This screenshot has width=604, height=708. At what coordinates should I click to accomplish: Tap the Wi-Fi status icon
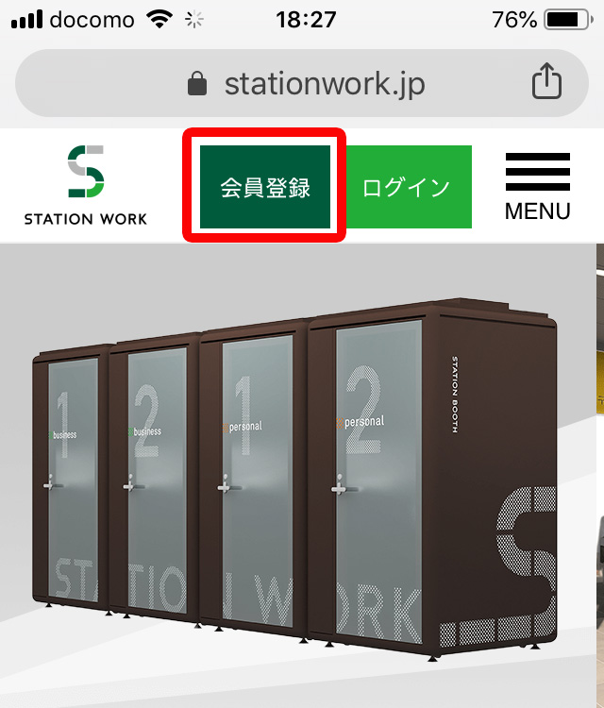point(159,20)
